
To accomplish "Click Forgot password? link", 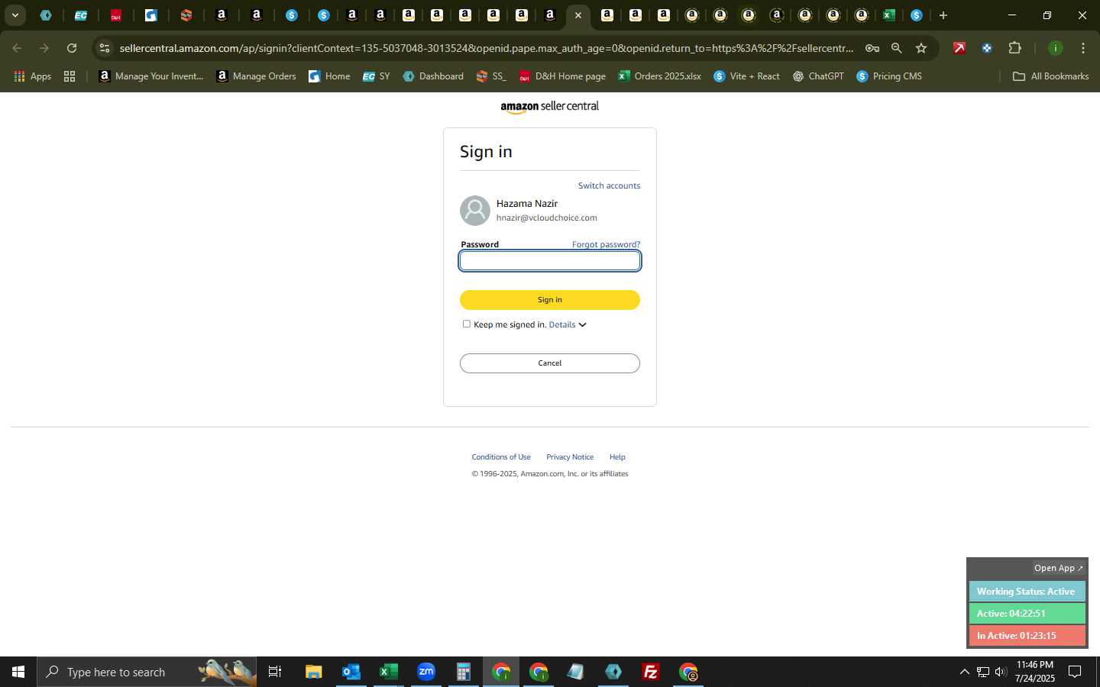I will tap(606, 244).
